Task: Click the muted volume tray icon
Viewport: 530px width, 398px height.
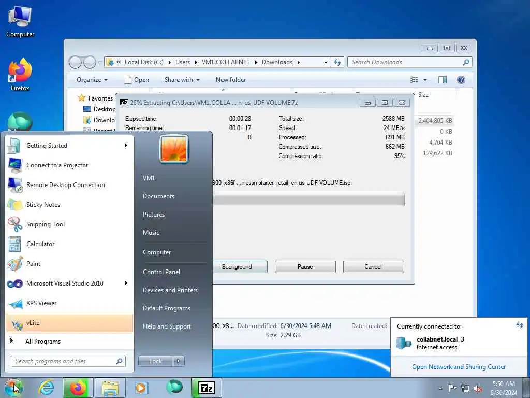Action: click(x=478, y=388)
